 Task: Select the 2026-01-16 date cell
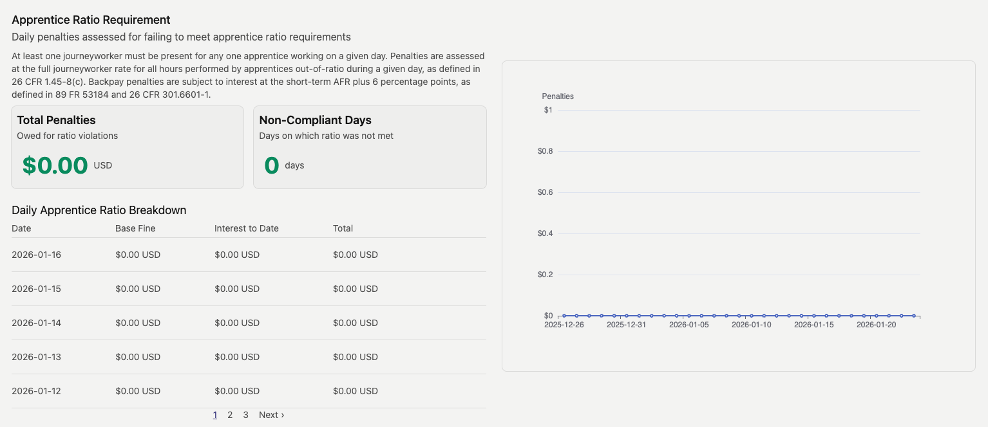[x=36, y=255]
